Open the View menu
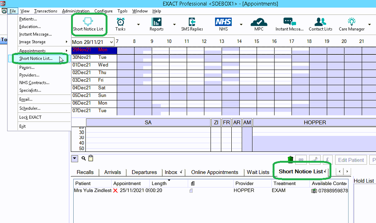376x223 pixels. (x=25, y=11)
